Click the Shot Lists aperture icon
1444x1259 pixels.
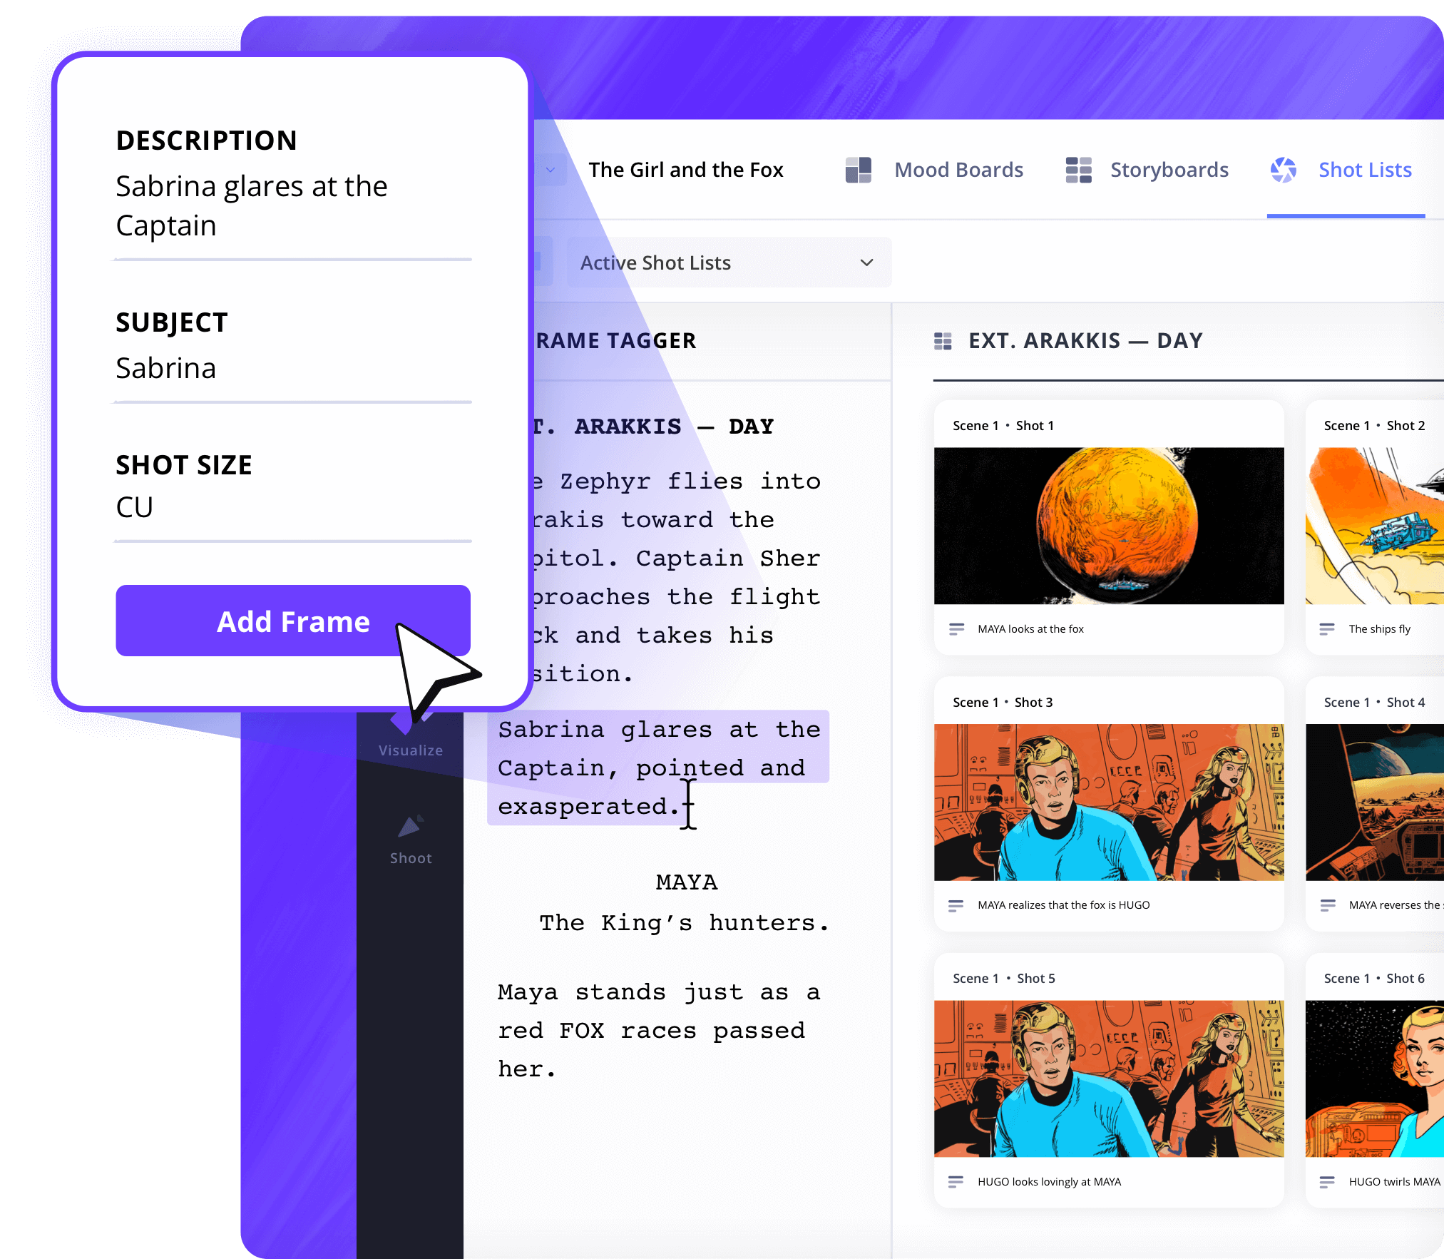pyautogui.click(x=1284, y=170)
